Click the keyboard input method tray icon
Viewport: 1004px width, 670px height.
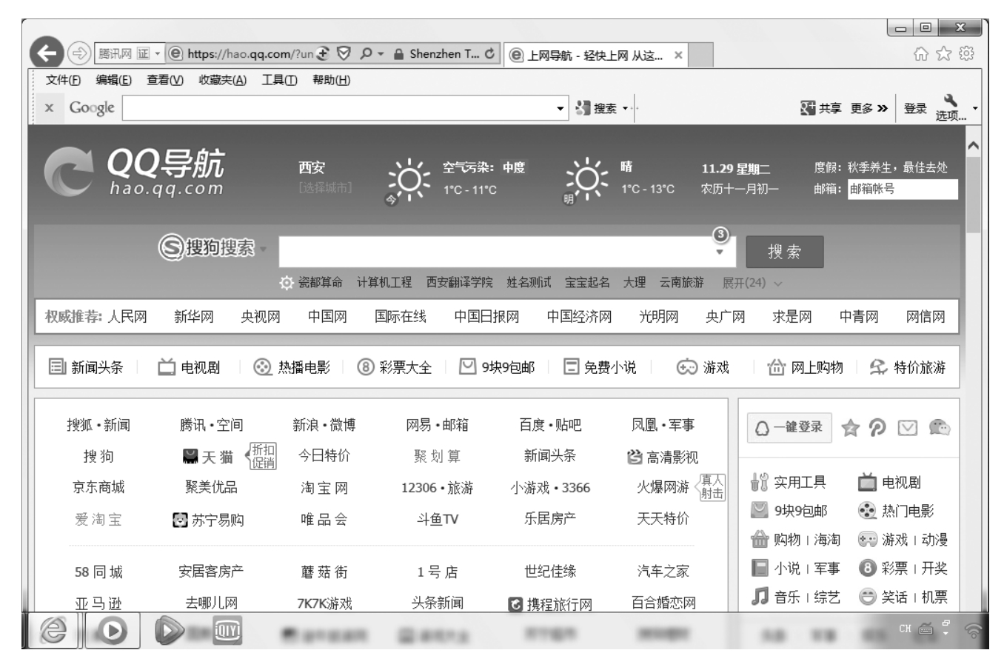(x=926, y=629)
